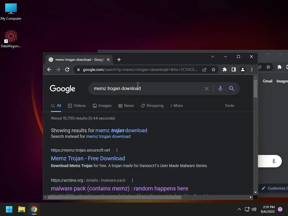The height and width of the screenshot is (216, 288).
Task: Switch to Shopping results tab
Action: coord(152,106)
